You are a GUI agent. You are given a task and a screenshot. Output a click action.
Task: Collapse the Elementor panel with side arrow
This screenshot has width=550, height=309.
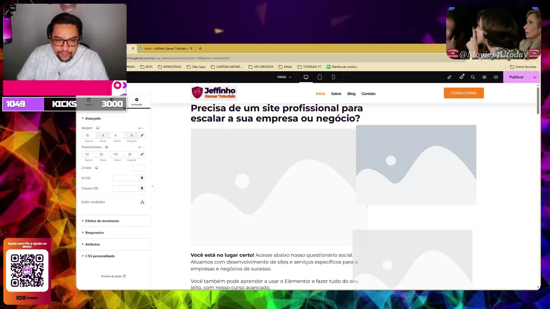(152, 186)
